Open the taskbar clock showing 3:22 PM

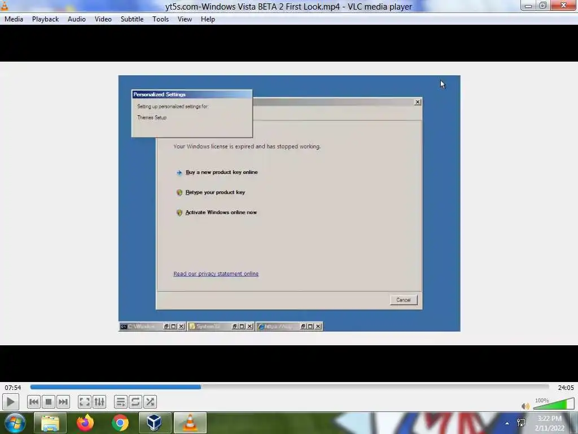[x=550, y=423]
